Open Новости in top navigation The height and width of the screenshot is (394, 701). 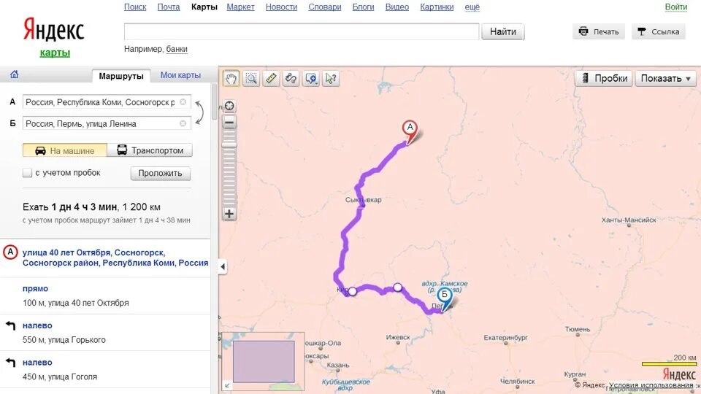(x=281, y=7)
